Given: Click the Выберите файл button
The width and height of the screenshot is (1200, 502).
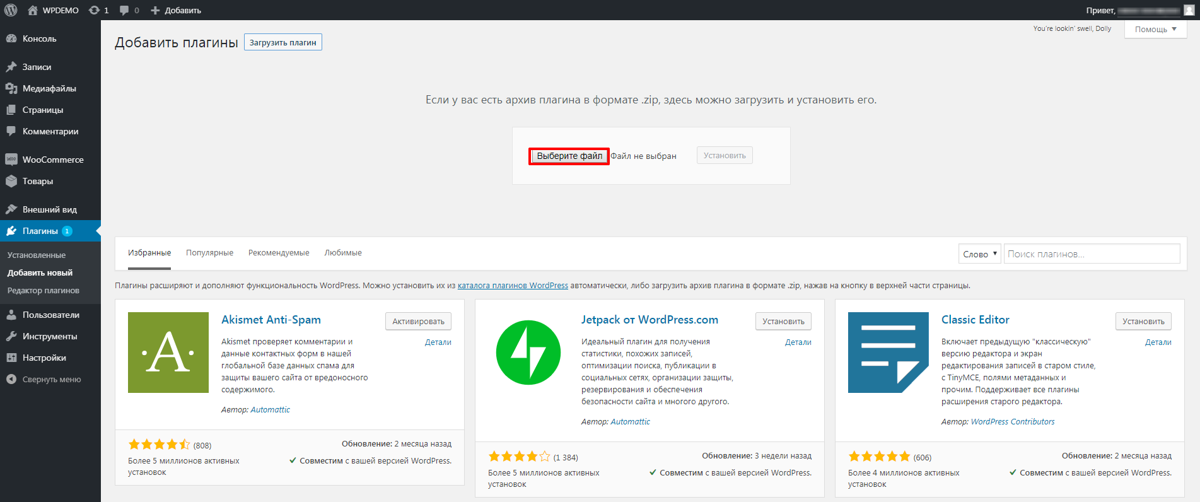Looking at the screenshot, I should click(x=569, y=156).
